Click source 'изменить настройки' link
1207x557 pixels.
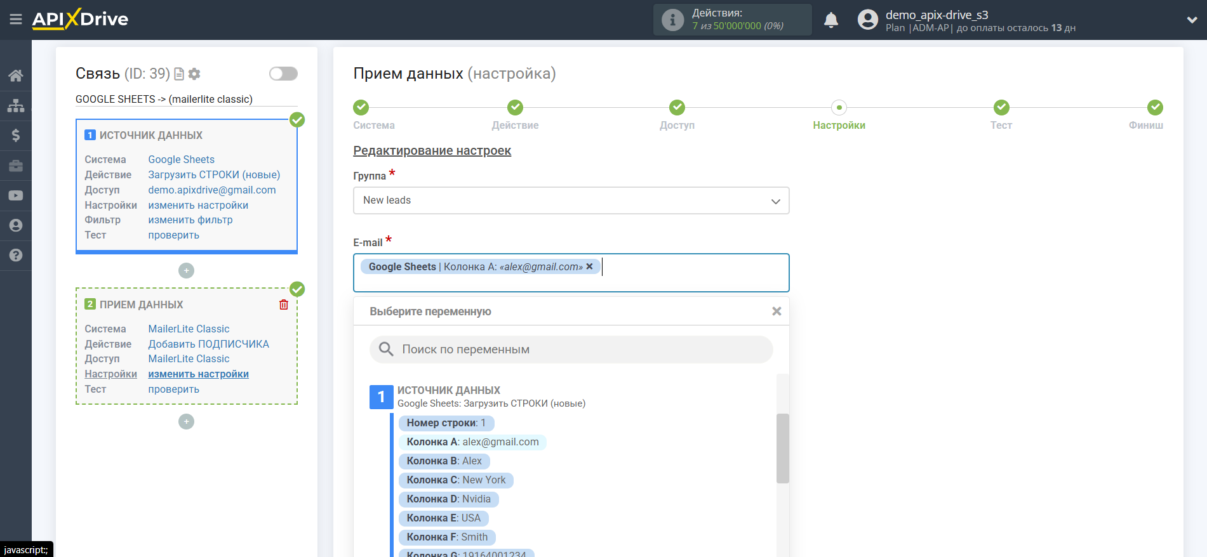coord(198,206)
